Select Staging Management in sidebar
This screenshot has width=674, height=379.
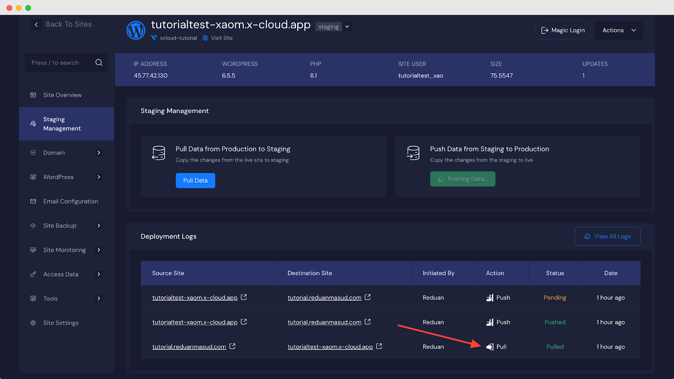coord(62,124)
